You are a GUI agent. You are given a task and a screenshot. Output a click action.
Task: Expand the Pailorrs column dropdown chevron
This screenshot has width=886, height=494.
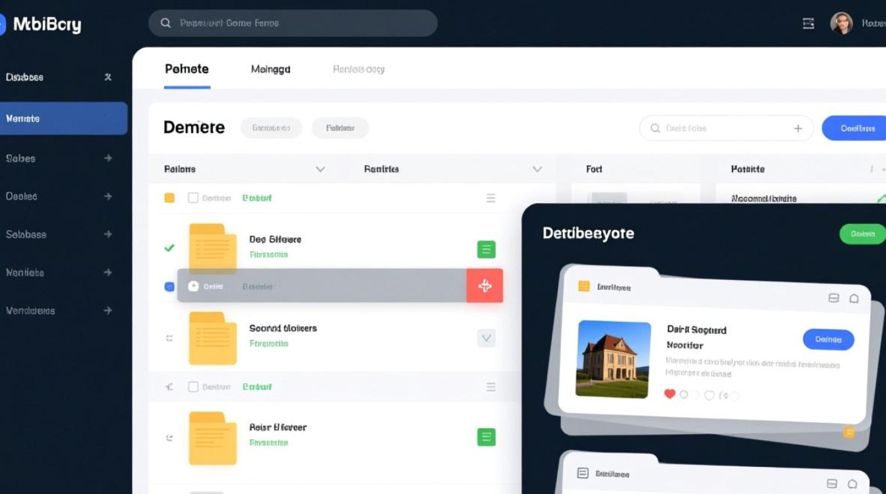[320, 169]
